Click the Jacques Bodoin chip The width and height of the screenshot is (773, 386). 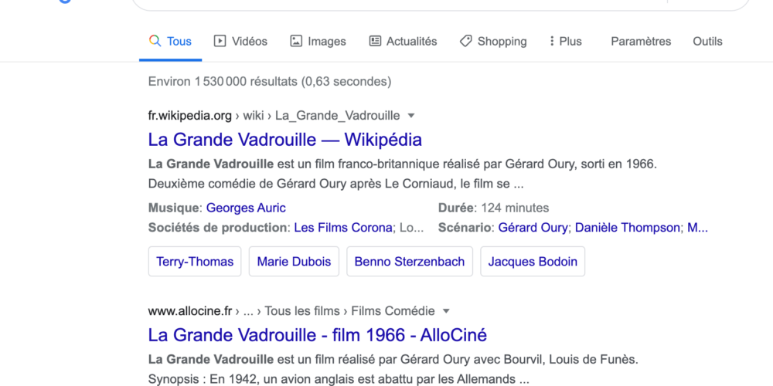533,262
